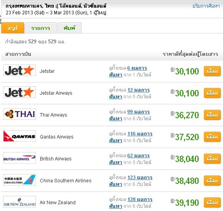This screenshot has height=211, width=223.
Task: Click เลือก button for Jetstar Airways ฿30,100
Action: pyautogui.click(x=212, y=93)
